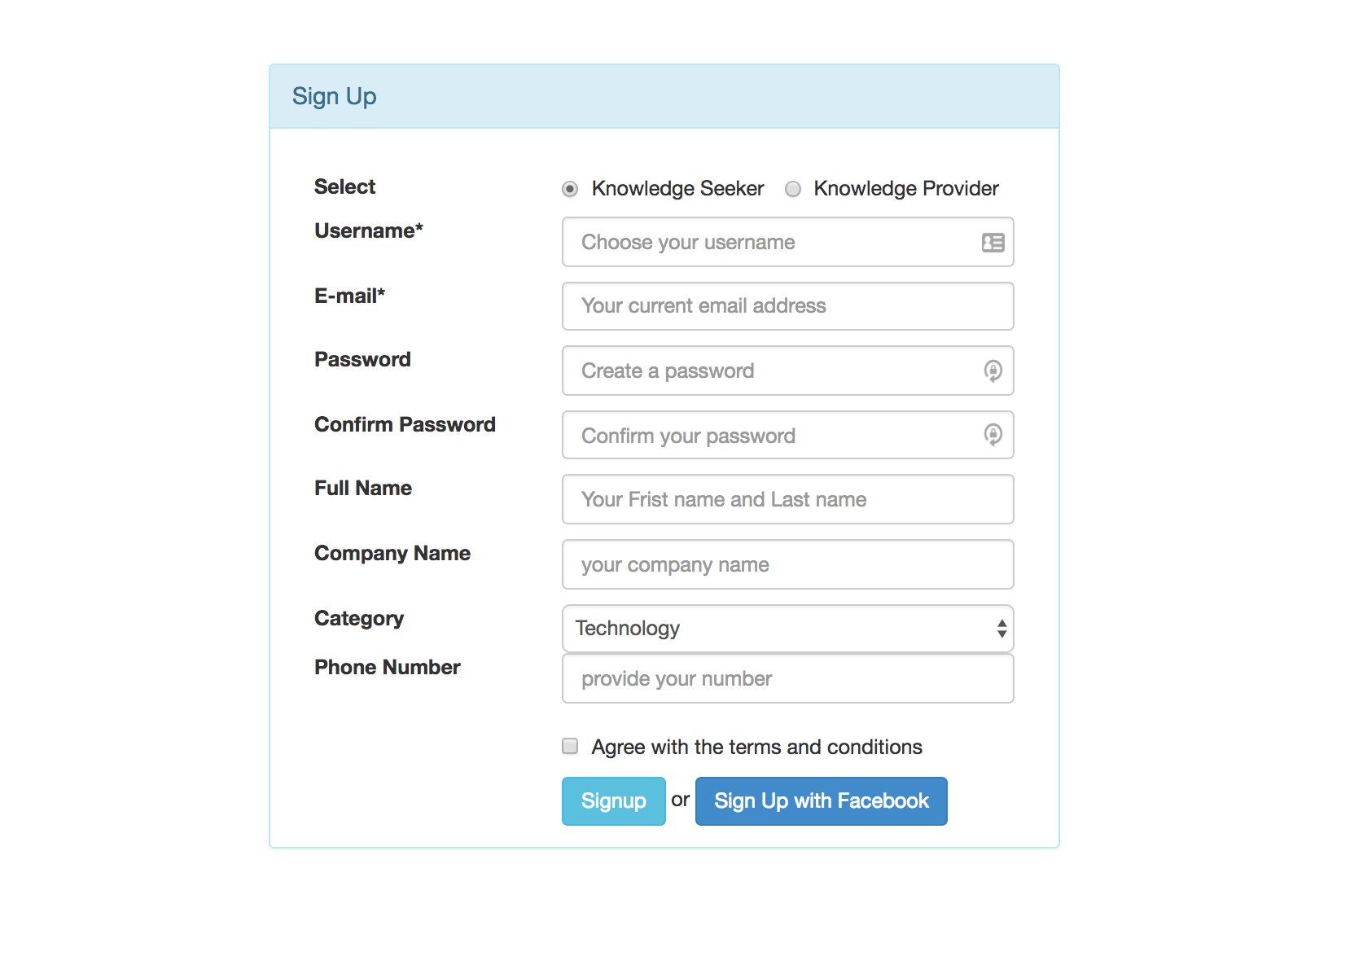The height and width of the screenshot is (956, 1363).
Task: Click the contact card icon in username field
Action: coord(993,243)
